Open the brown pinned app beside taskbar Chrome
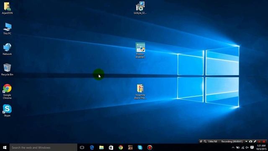Image resolution: width=268 pixels, height=151 pixels. (x=130, y=147)
